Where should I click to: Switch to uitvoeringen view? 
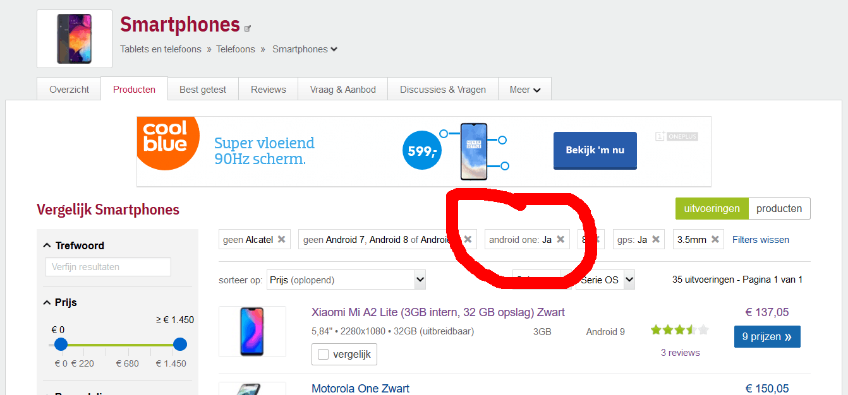click(x=712, y=208)
